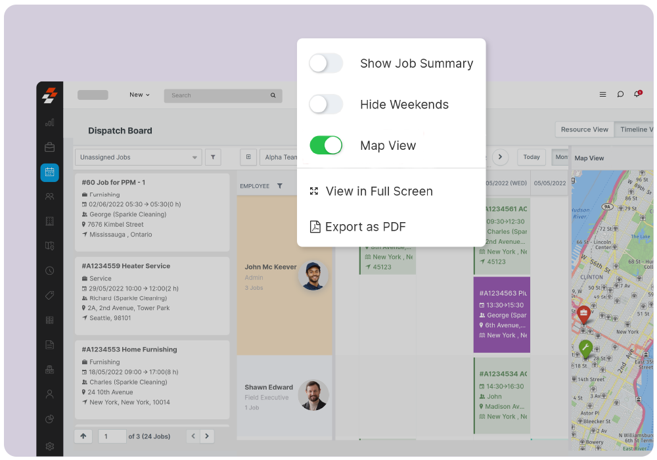Click the Today button
657x460 pixels.
pos(532,157)
